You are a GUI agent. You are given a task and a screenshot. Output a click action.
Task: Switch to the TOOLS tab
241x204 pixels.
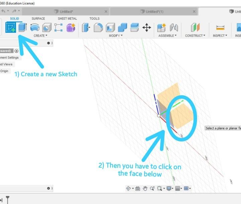94,19
